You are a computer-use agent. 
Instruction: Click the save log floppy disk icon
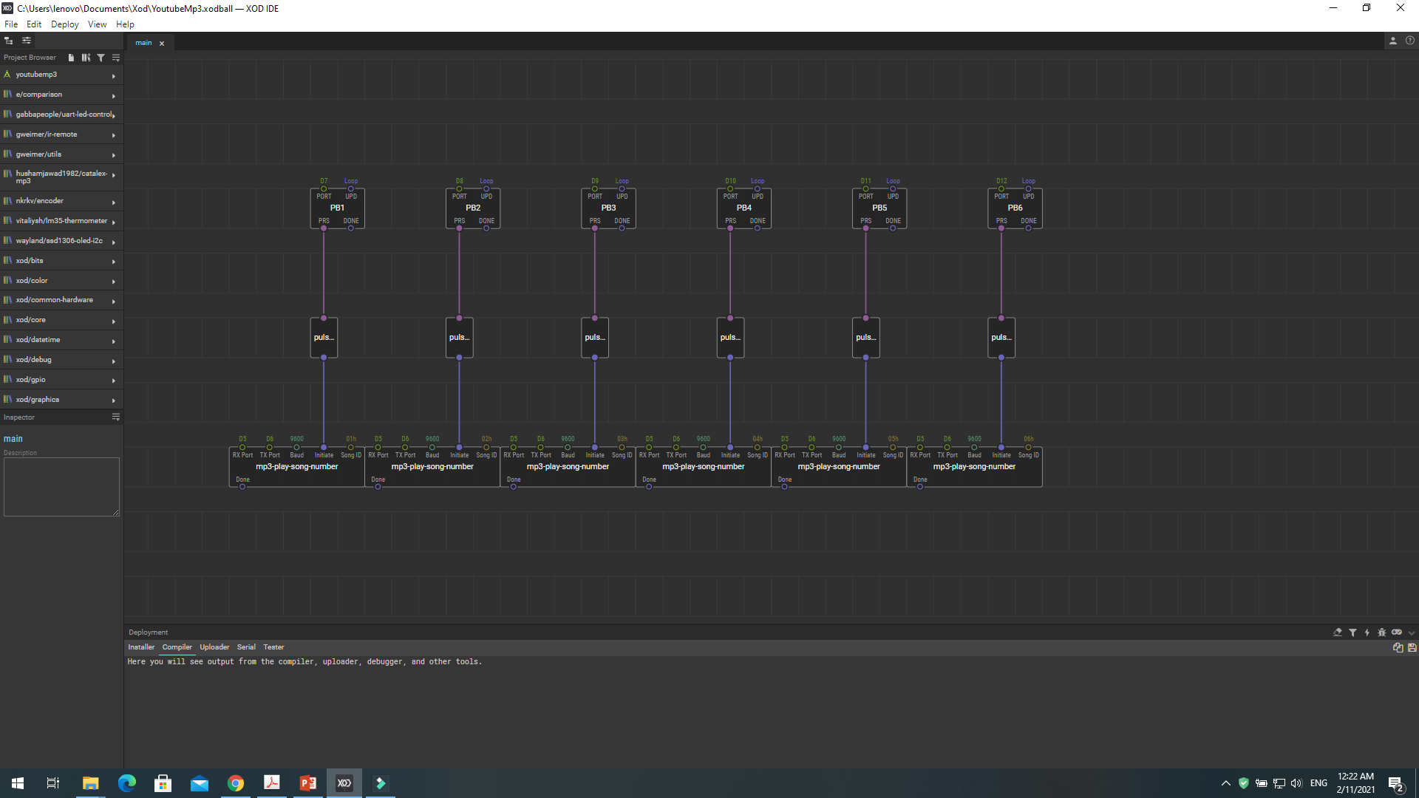[1412, 648]
